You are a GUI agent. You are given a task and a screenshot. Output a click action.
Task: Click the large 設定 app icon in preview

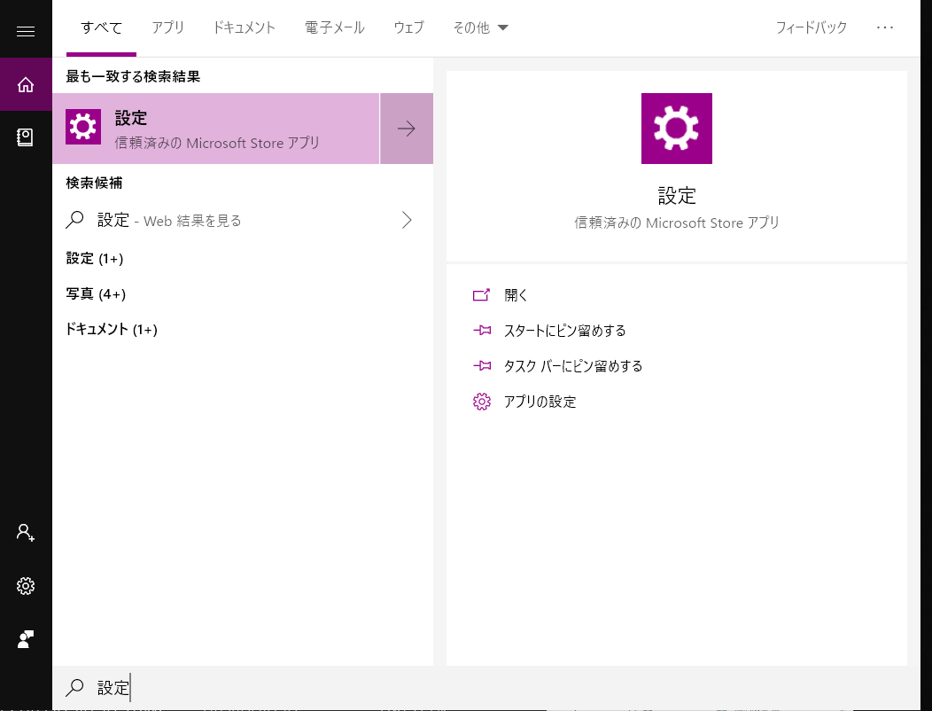coord(677,129)
